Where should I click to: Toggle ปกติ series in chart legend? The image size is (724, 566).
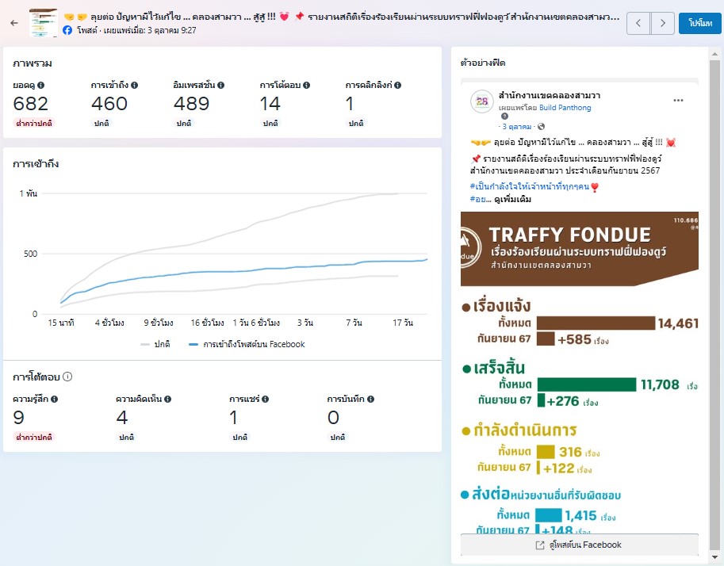coord(157,344)
